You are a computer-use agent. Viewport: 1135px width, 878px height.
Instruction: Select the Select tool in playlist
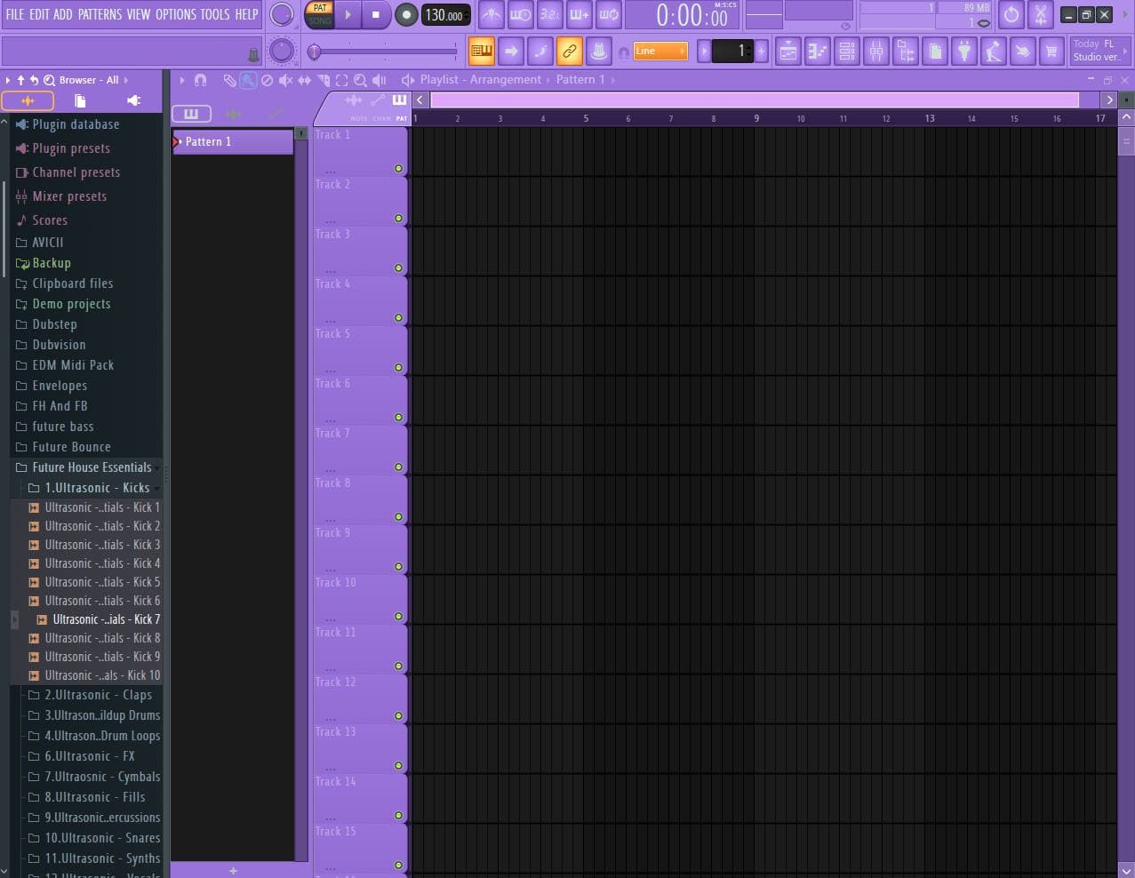point(341,80)
